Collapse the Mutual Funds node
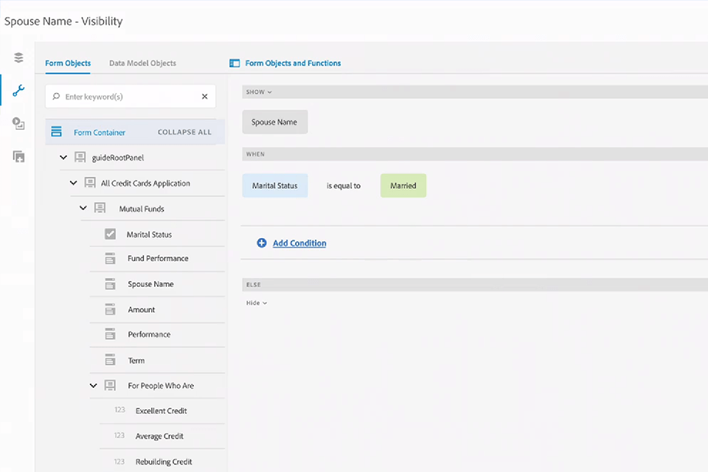The image size is (708, 472). (83, 208)
